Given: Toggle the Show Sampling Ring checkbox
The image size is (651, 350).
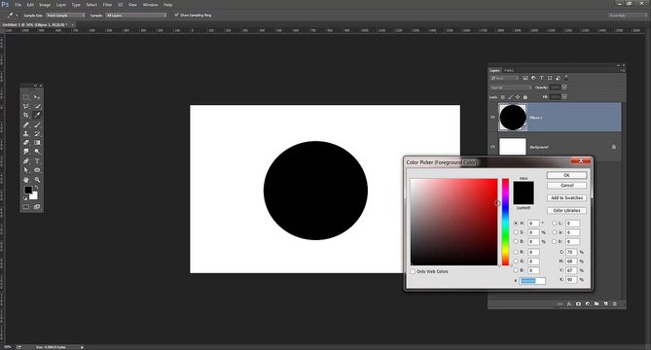Looking at the screenshot, I should (176, 15).
